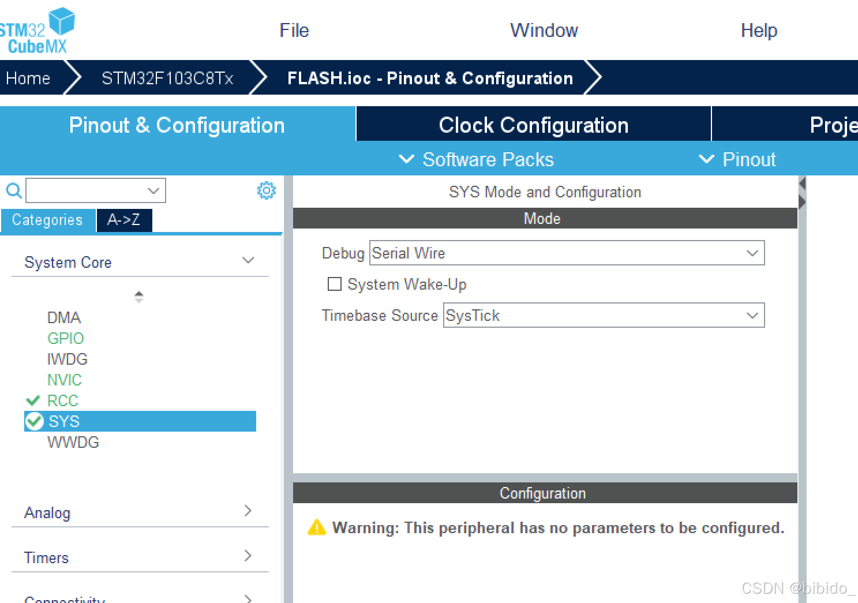Select RCC in System Core list
The width and height of the screenshot is (858, 603).
(x=62, y=400)
